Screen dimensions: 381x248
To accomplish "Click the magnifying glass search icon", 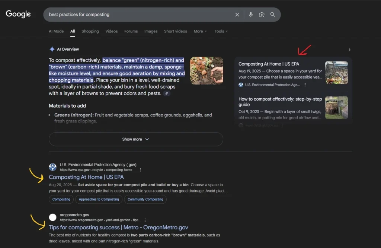I will point(273,15).
